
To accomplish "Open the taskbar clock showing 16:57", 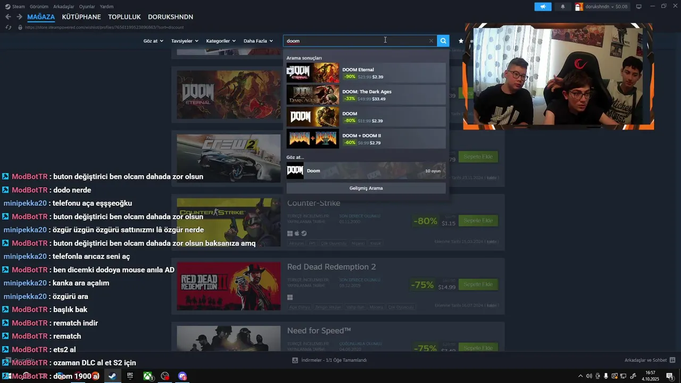I will coord(650,376).
